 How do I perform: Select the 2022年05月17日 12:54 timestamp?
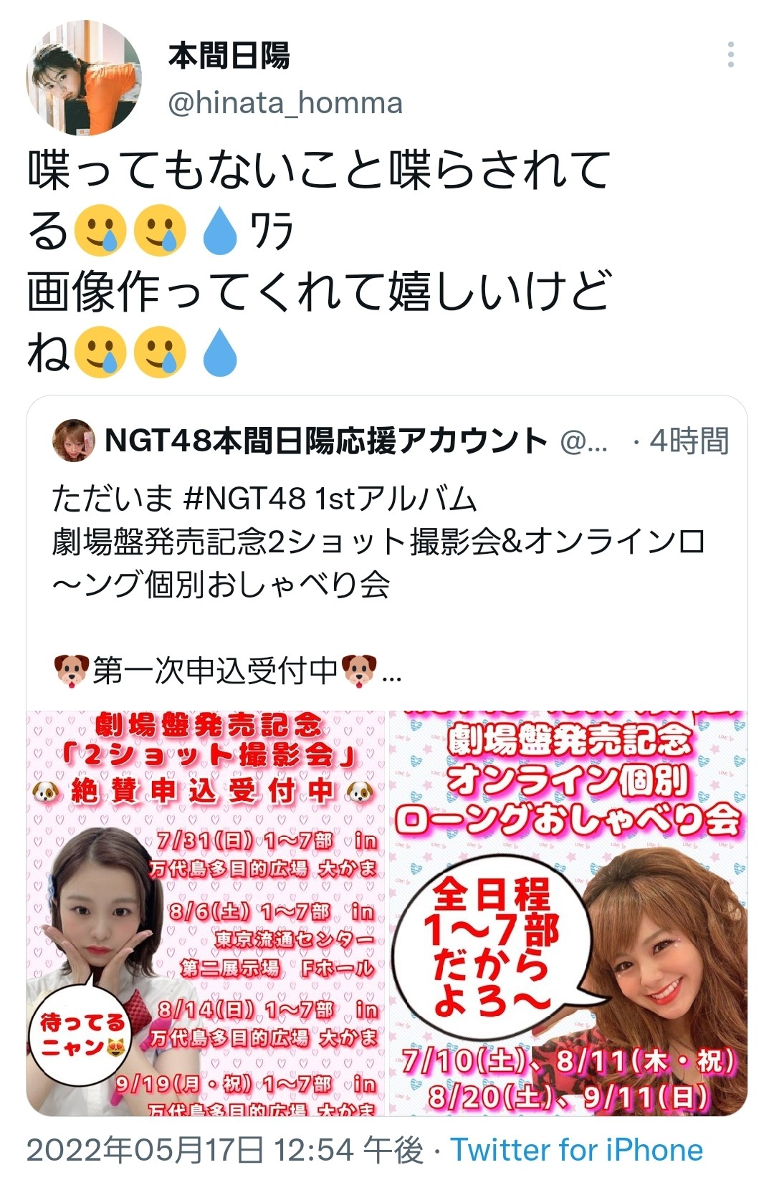point(225,1151)
